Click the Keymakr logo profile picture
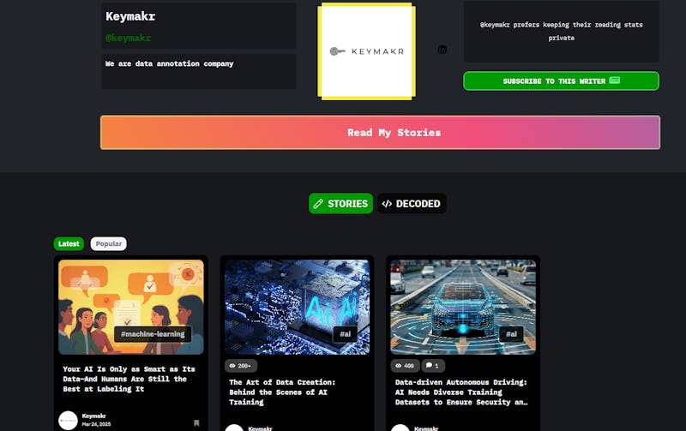Viewport: 686px width, 431px height. pyautogui.click(x=366, y=51)
